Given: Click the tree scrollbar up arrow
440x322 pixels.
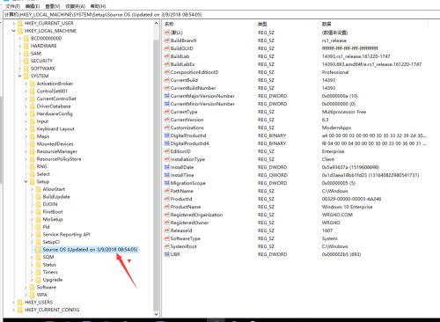Looking at the screenshot, I should pyautogui.click(x=156, y=23).
